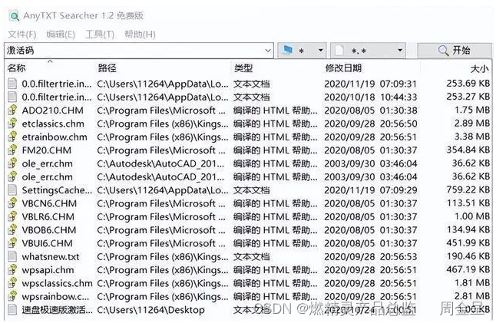Click the 2020/09/28 20:56:53 date cell
This screenshot has height=323, width=496.
370,256
